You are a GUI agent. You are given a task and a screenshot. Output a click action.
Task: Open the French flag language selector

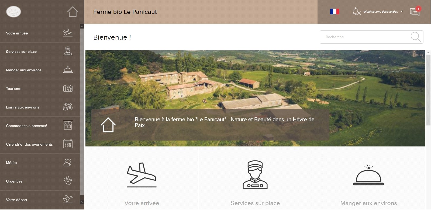pyautogui.click(x=335, y=12)
